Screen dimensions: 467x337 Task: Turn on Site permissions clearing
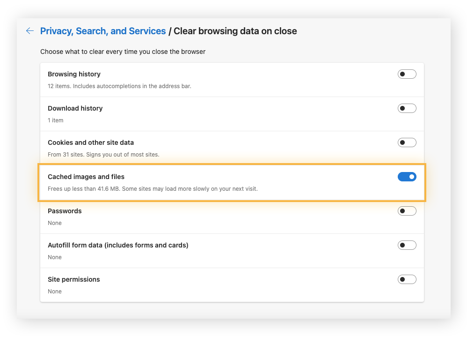[x=407, y=279]
